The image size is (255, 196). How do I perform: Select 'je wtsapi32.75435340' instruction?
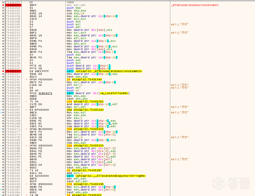click(84, 80)
